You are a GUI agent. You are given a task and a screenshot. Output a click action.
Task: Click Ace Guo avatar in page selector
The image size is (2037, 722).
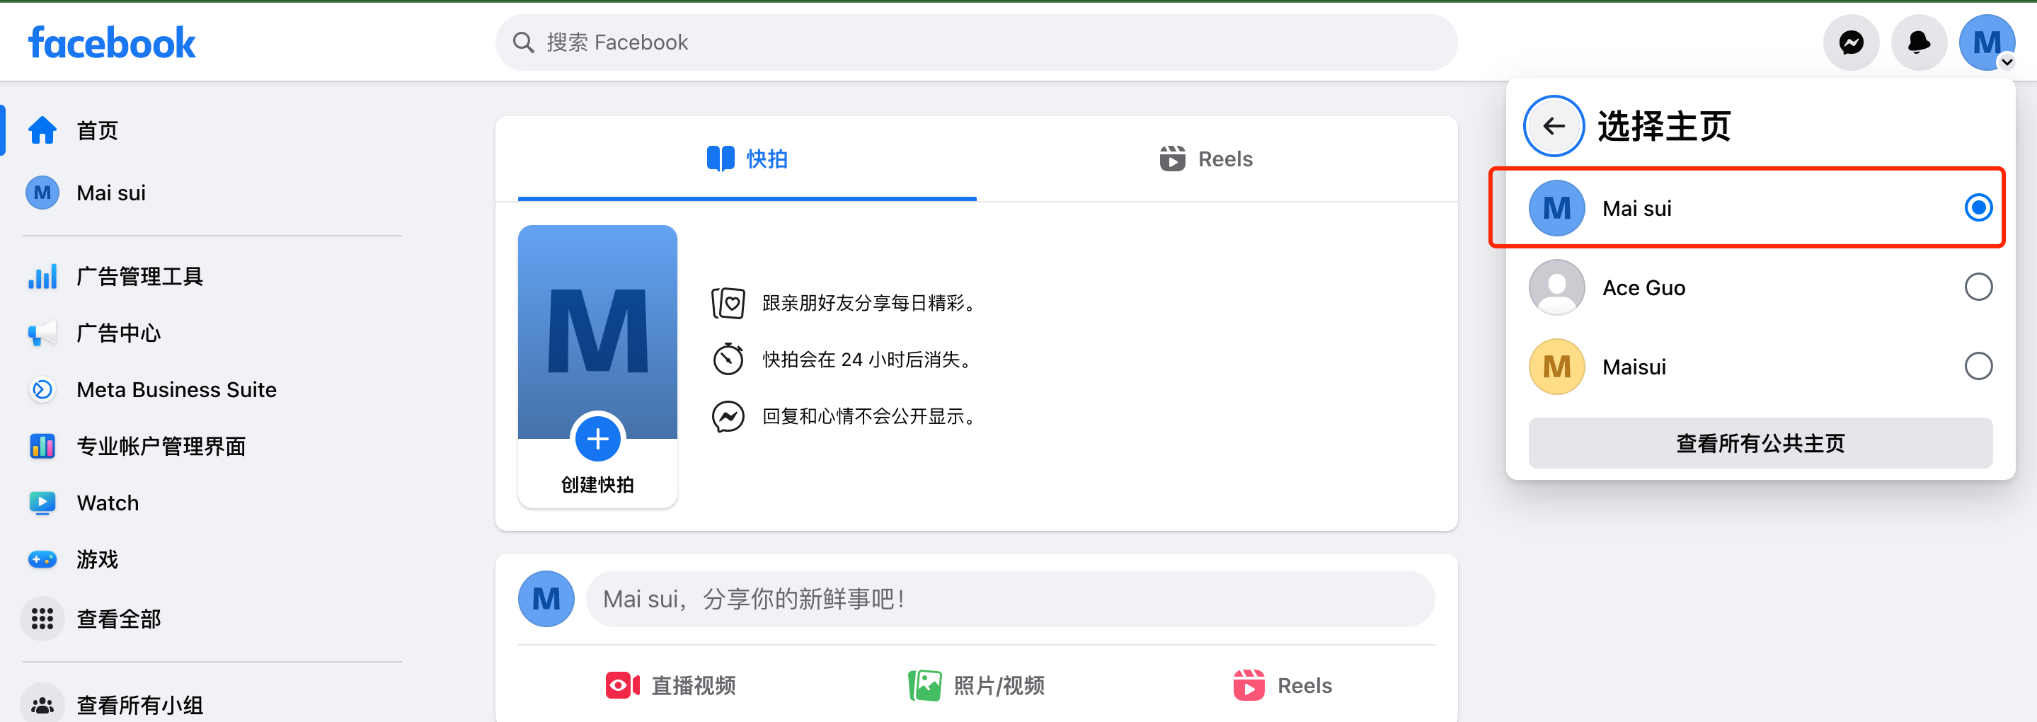point(1556,287)
